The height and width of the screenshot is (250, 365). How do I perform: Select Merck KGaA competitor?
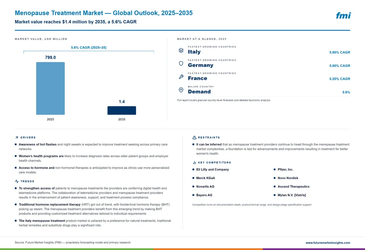206,178
